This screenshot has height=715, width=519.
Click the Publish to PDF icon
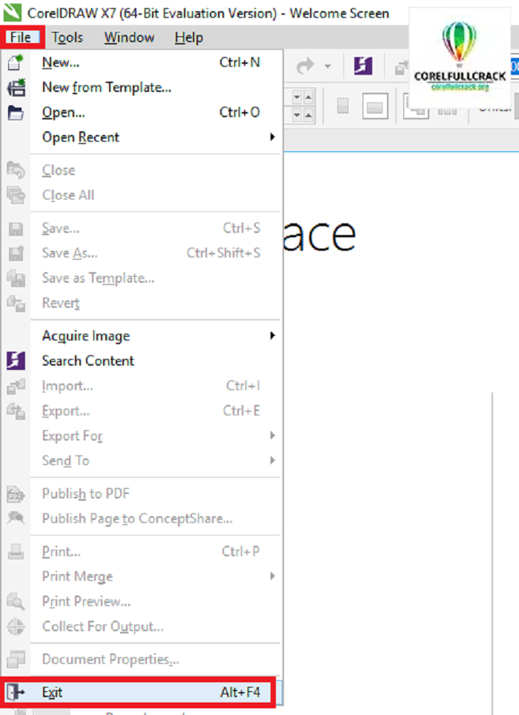point(16,494)
